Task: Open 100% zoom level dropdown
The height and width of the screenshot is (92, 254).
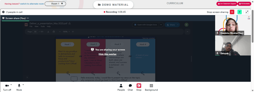Action: (x=66, y=32)
